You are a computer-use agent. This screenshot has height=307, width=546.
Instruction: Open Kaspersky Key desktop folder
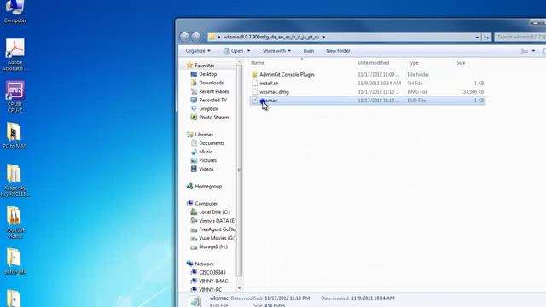pyautogui.click(x=15, y=180)
